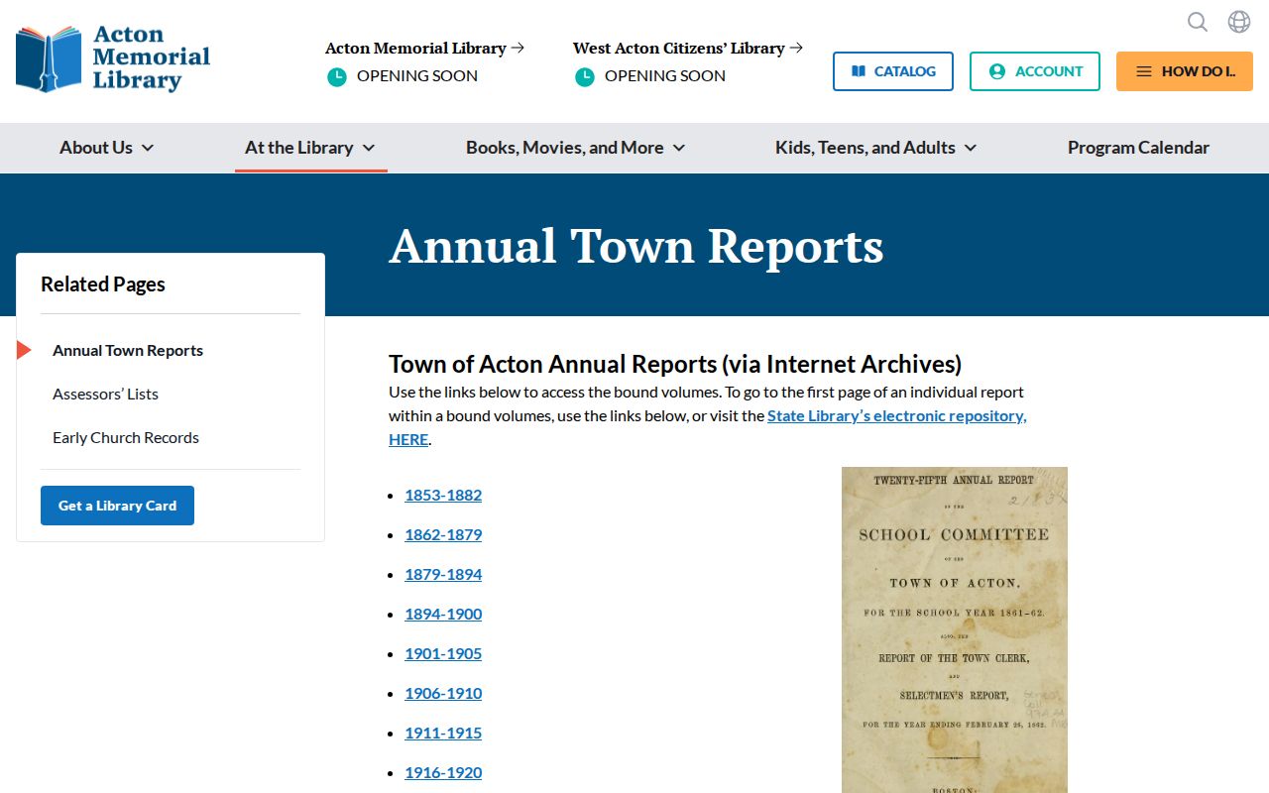Viewport: 1269px width, 793px height.
Task: Click the search magnifier icon
Action: click(1198, 22)
